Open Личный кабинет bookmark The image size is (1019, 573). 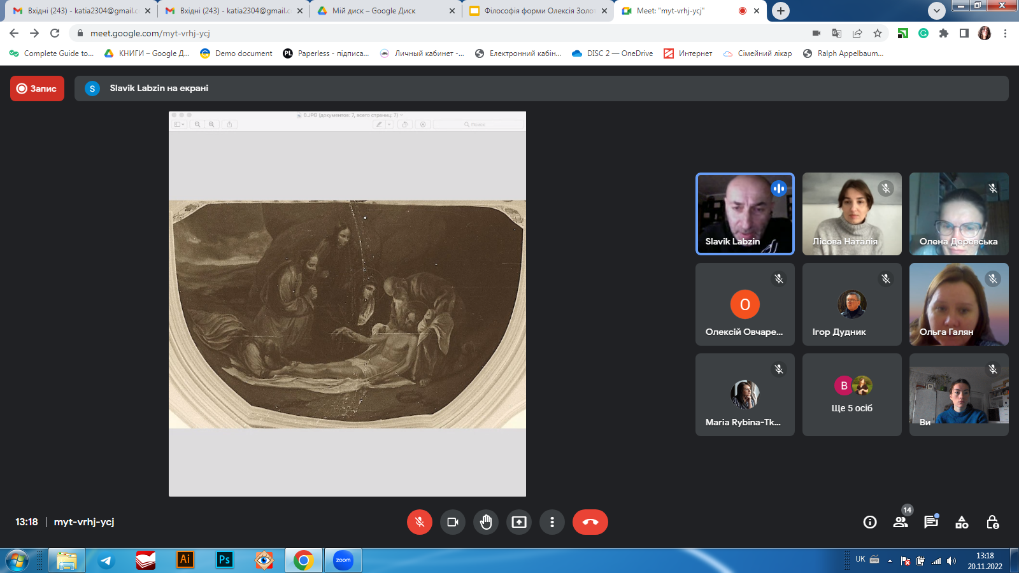(x=422, y=53)
